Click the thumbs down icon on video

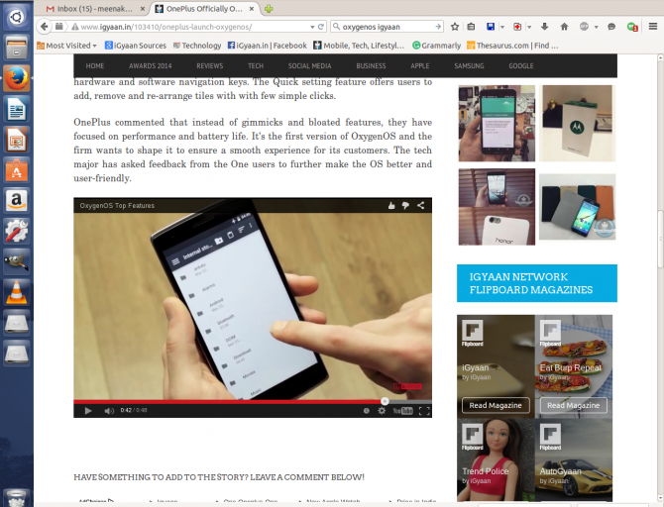(x=405, y=205)
